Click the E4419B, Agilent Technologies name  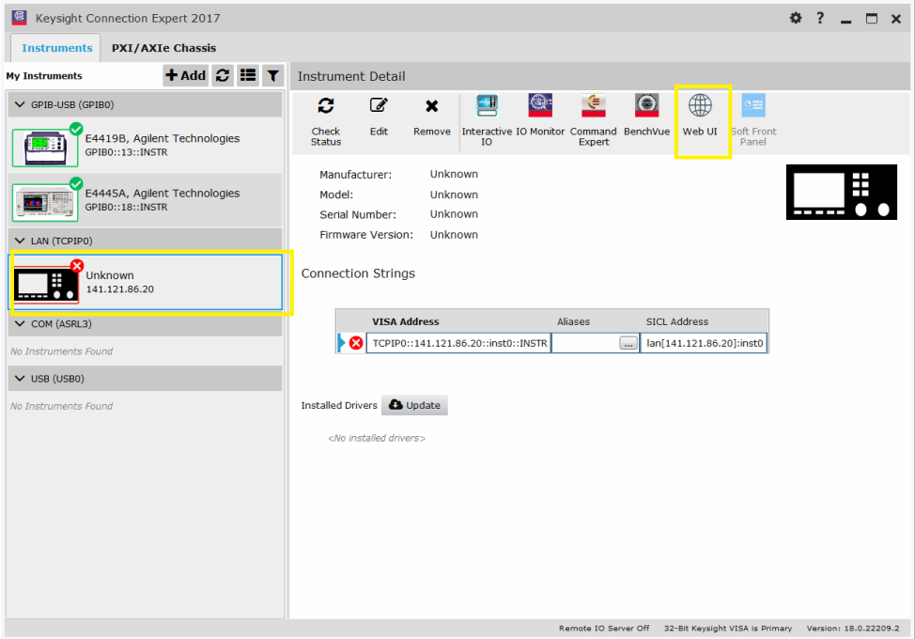coord(163,138)
